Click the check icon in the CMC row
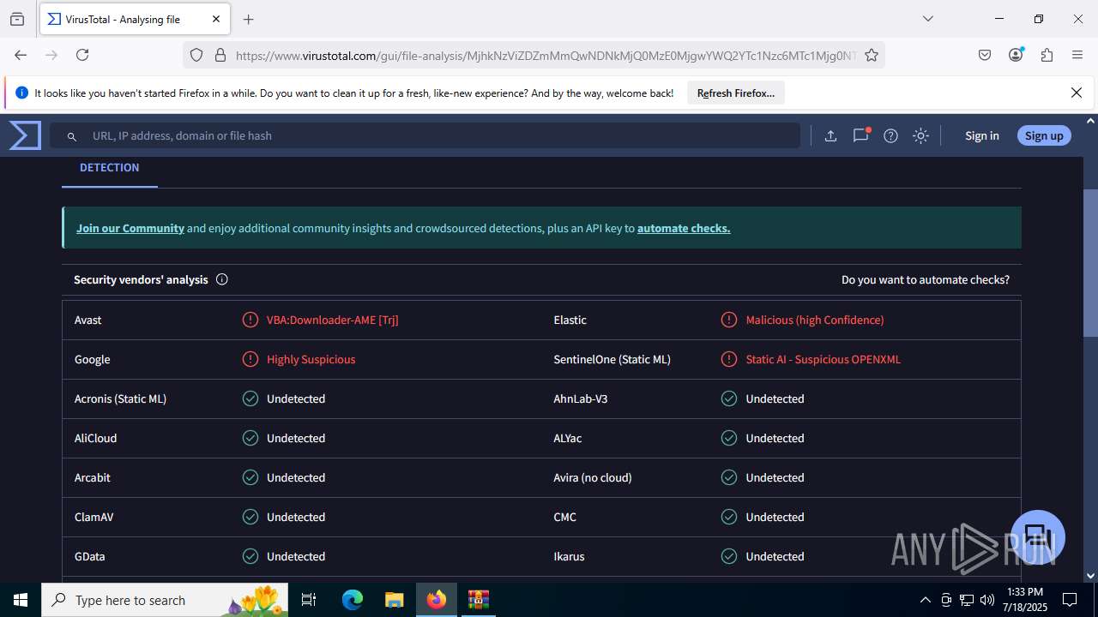The width and height of the screenshot is (1098, 617). [729, 517]
